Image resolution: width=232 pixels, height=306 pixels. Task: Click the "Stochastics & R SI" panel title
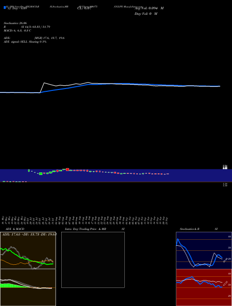pyautogui.click(x=199, y=229)
